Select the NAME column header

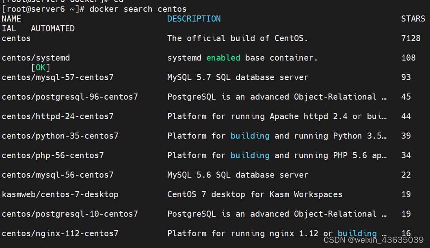(11, 19)
